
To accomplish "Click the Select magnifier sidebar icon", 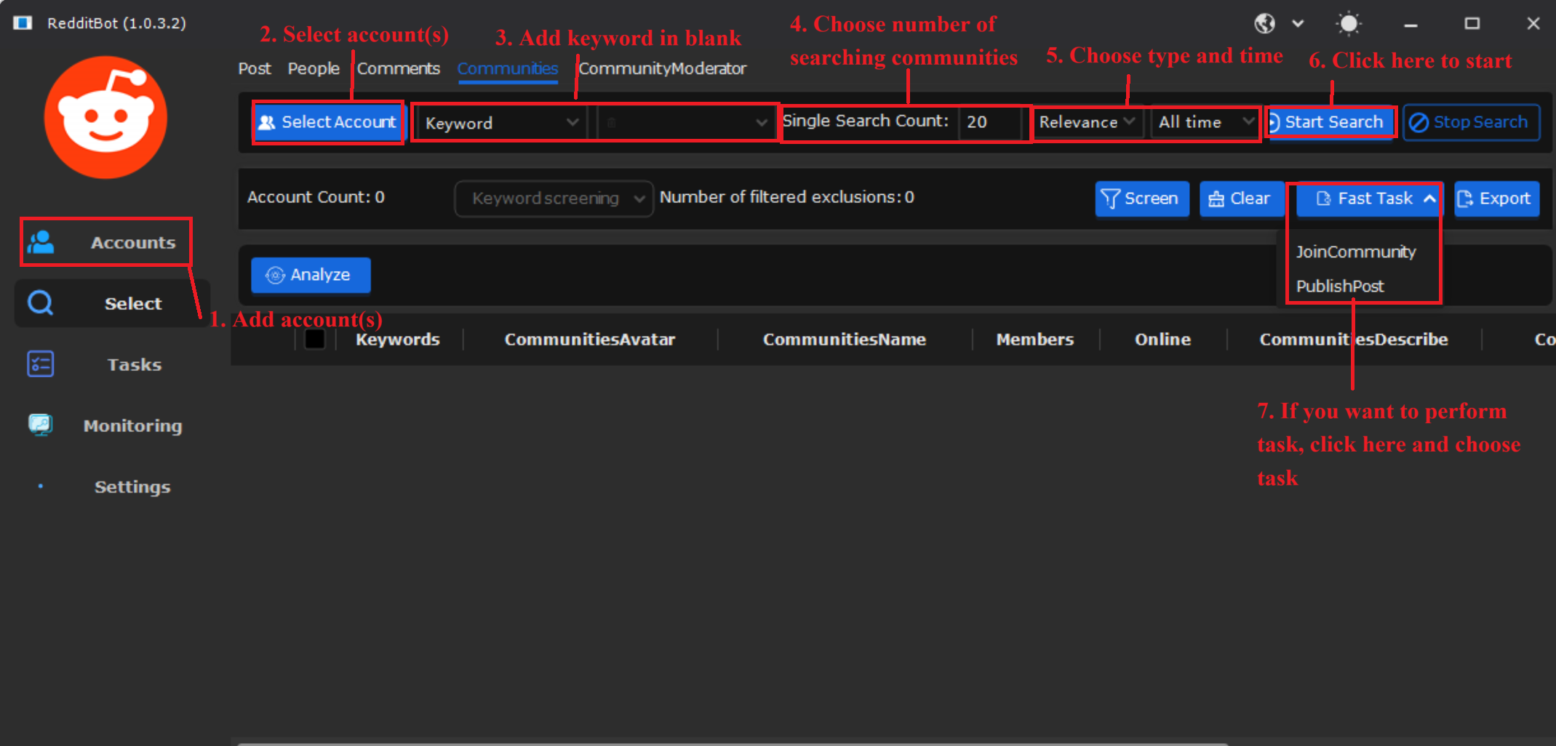I will coord(41,303).
